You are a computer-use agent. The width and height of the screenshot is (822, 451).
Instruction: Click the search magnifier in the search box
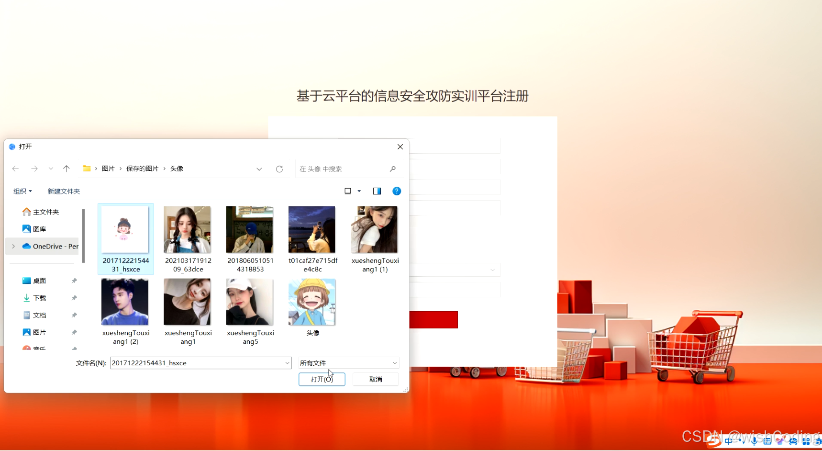coord(392,169)
